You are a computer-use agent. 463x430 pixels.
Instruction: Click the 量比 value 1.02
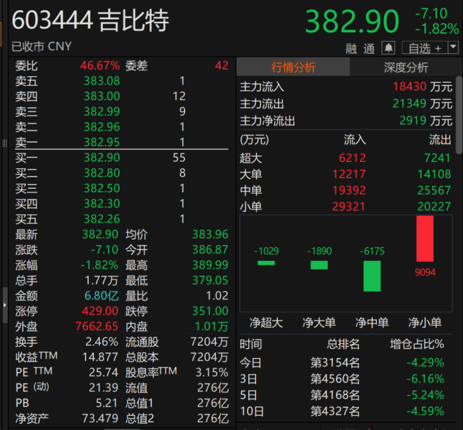217,296
